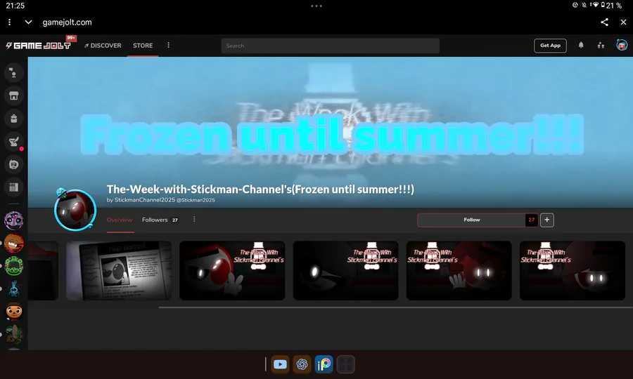633x379 pixels.
Task: Open the app grid icon in the taskbar
Action: (345, 364)
